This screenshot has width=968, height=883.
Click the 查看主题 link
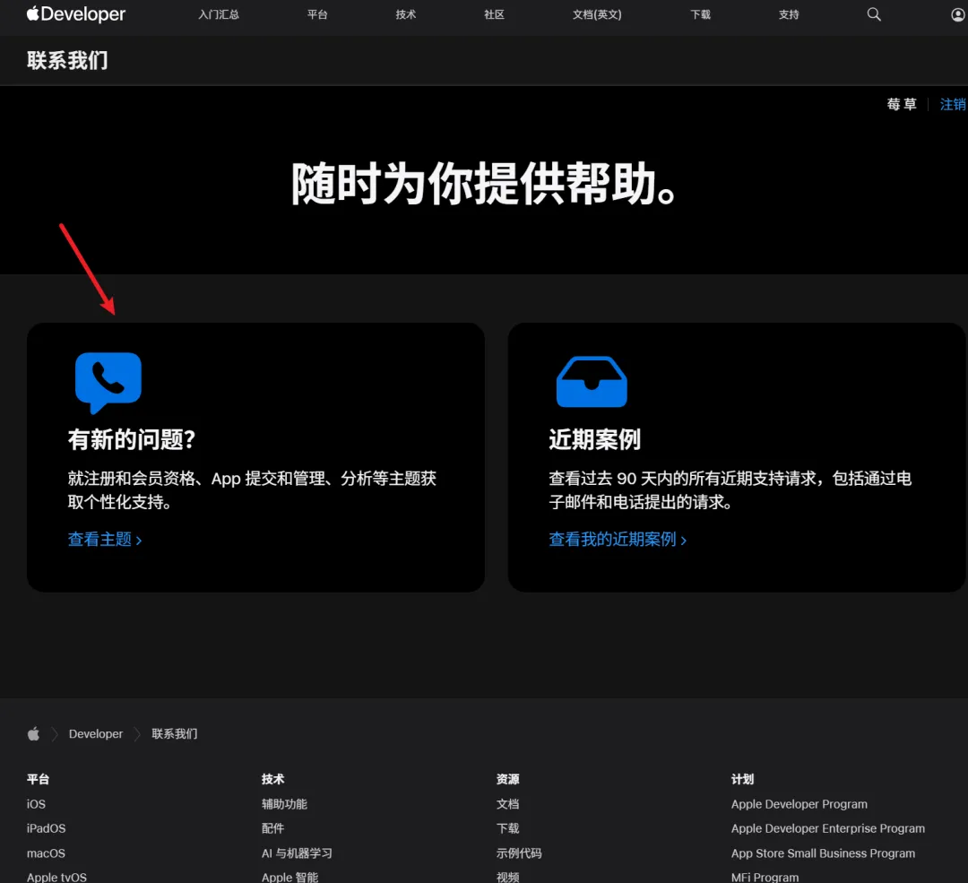[104, 539]
